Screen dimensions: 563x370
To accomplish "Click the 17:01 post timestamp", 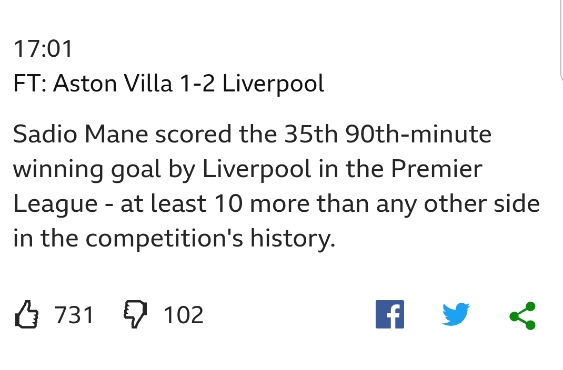I will pyautogui.click(x=43, y=49).
